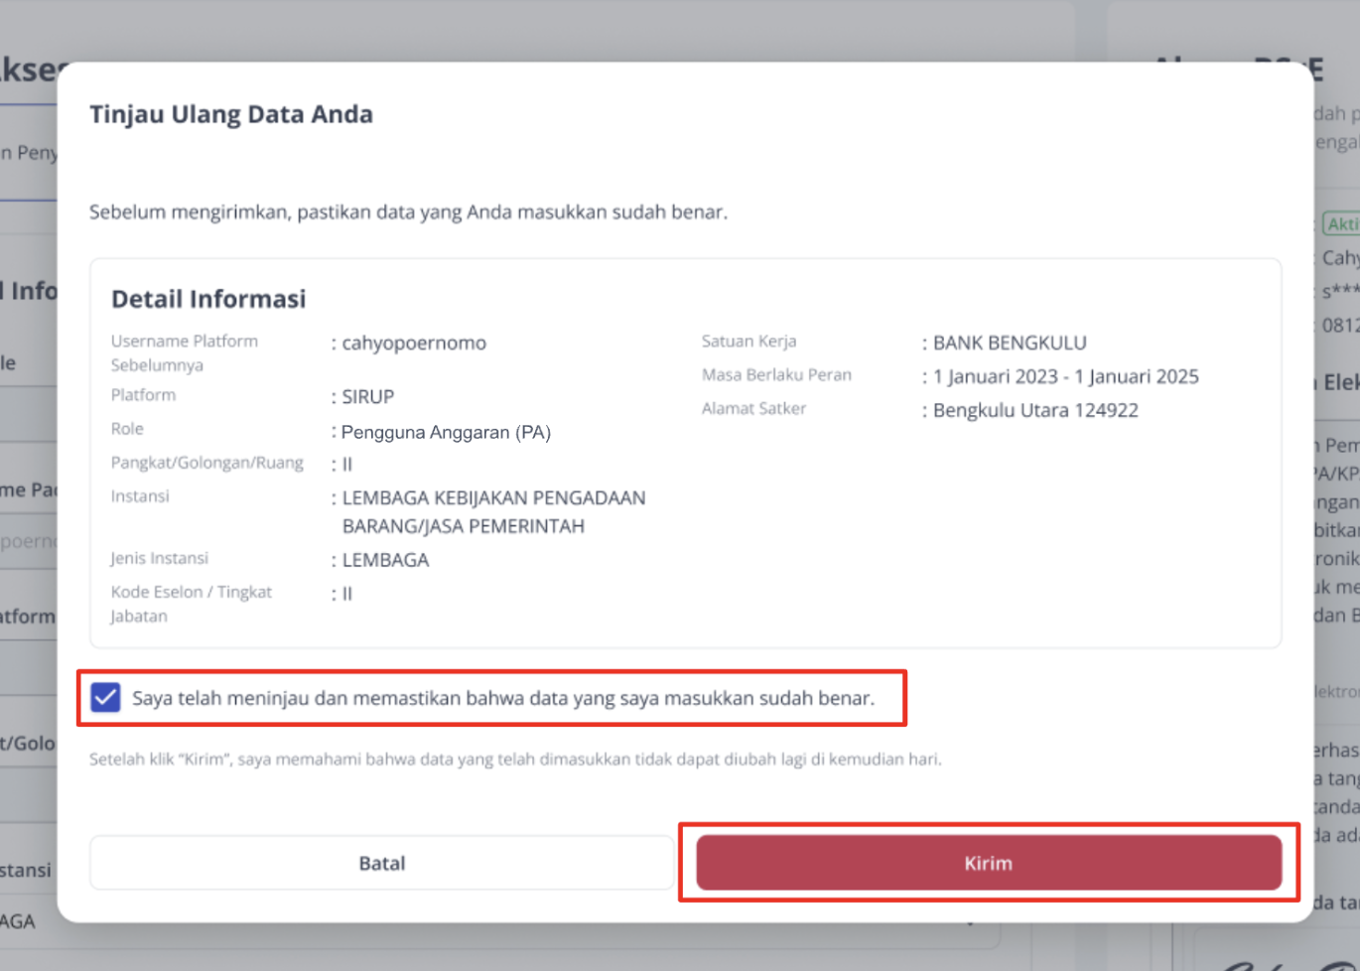Click the BANK BENGKULU satuan kerja value
Image resolution: width=1360 pixels, height=971 pixels.
(x=1010, y=343)
